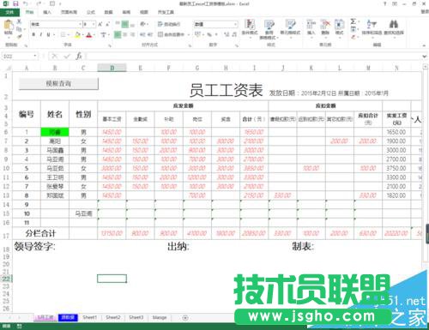Open the font size combo box
Image resolution: width=429 pixels, height=330 pixels.
(x=89, y=25)
